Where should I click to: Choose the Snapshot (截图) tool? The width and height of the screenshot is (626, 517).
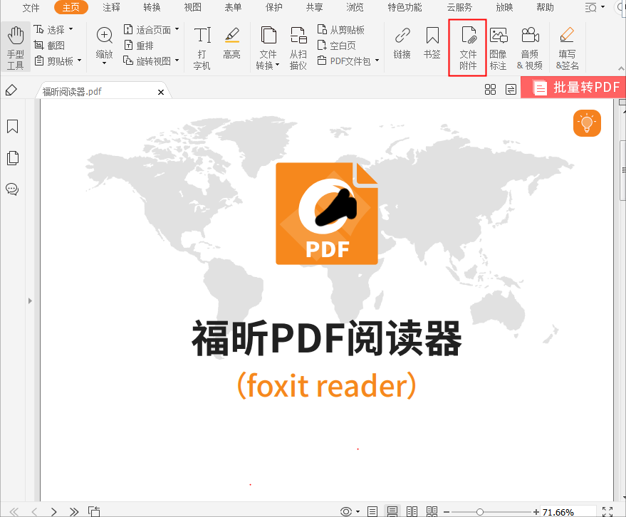tap(49, 46)
